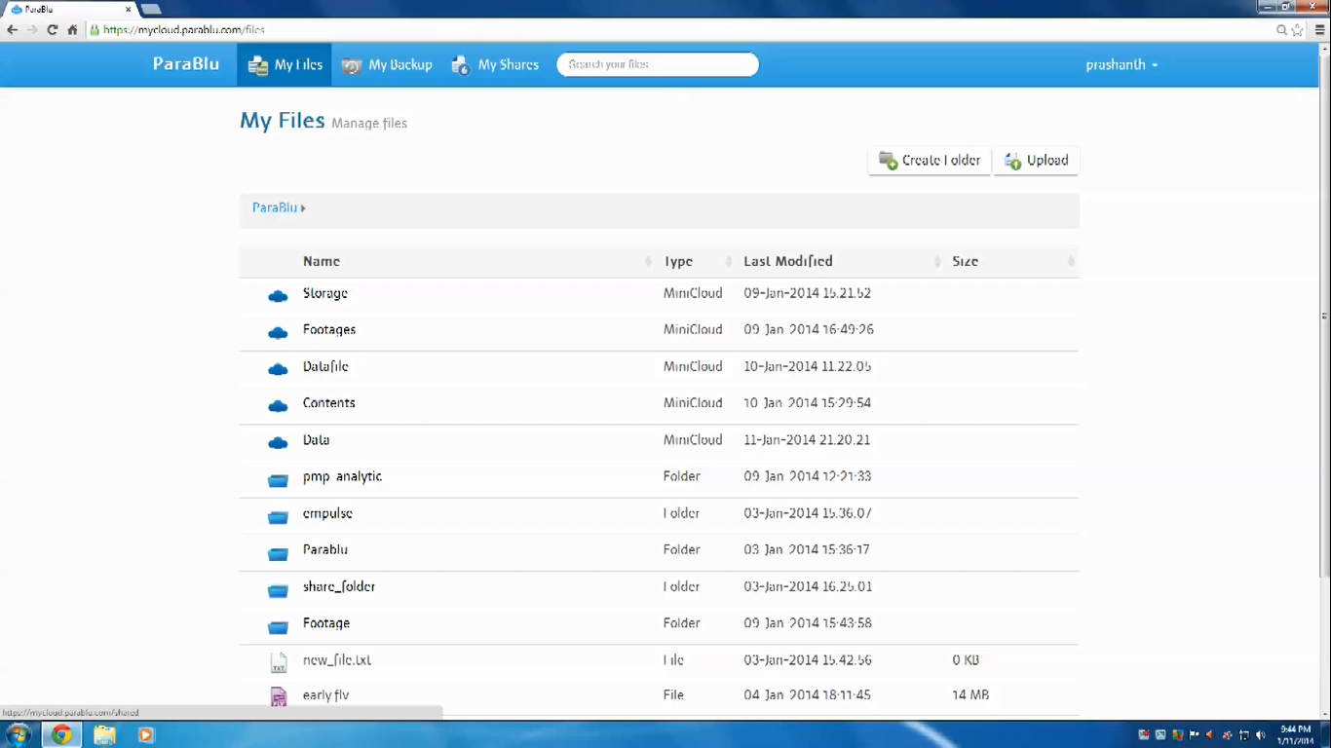Open the pmp_analytic folder icon
Image resolution: width=1331 pixels, height=748 pixels.
(x=278, y=479)
